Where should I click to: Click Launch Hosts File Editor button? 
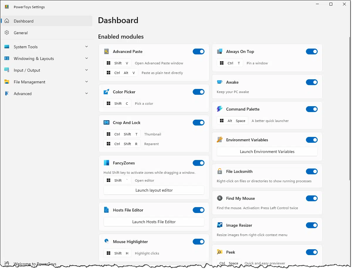pos(154,222)
